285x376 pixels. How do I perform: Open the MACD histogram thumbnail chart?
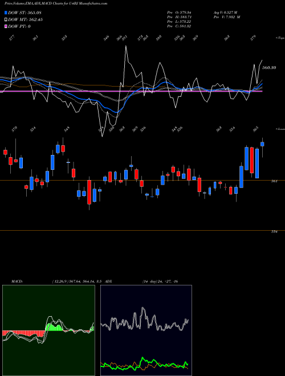click(48, 330)
